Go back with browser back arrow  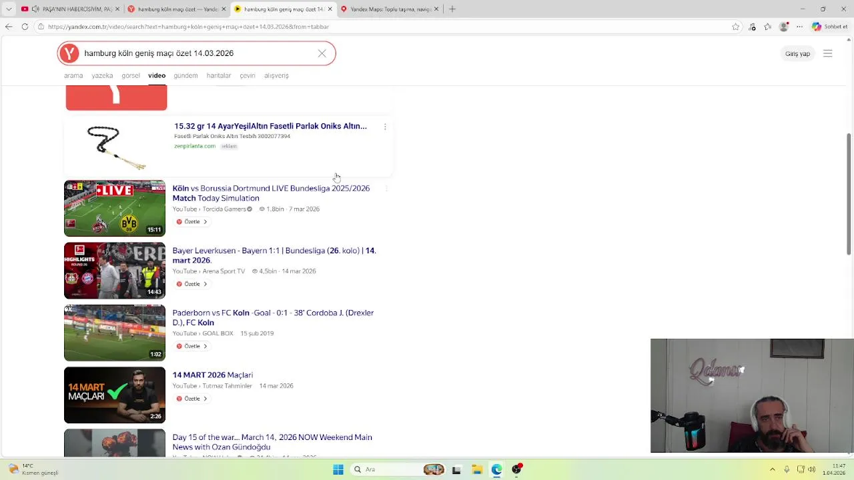(x=9, y=27)
